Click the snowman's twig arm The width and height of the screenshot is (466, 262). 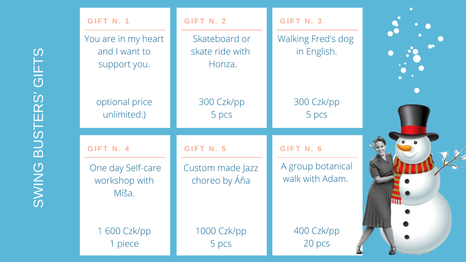(x=450, y=160)
